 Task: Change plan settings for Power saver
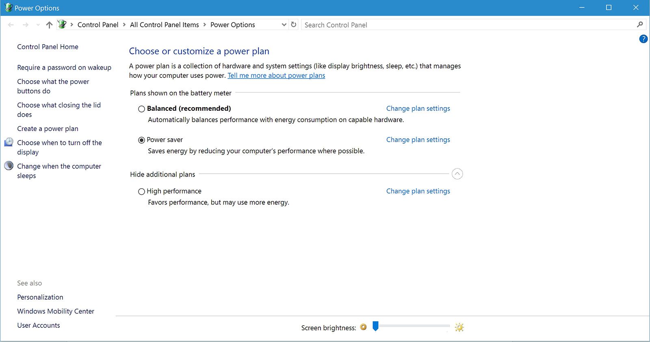[418, 140]
